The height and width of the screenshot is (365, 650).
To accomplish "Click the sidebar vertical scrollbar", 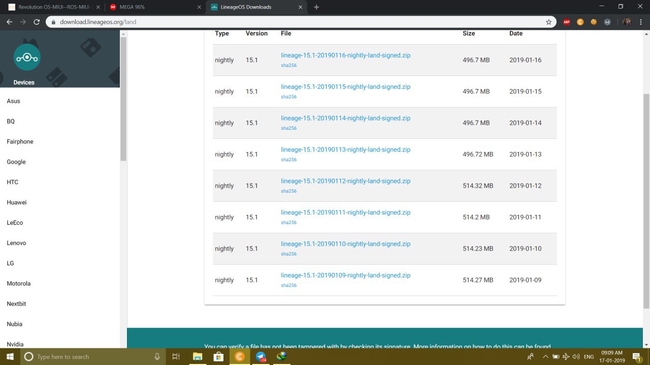I will pos(123,99).
